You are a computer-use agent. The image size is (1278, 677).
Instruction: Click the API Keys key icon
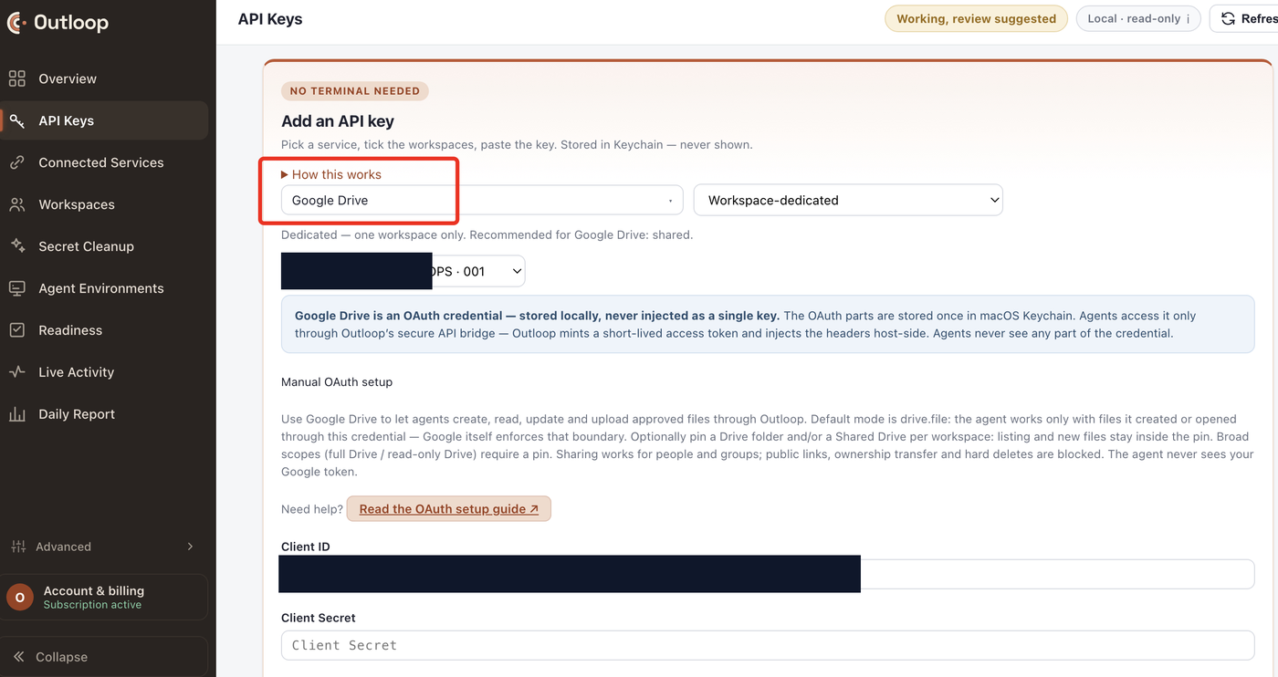17,120
